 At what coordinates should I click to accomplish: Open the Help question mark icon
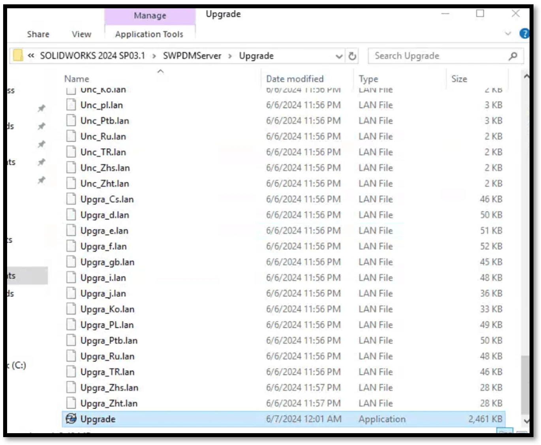click(524, 34)
